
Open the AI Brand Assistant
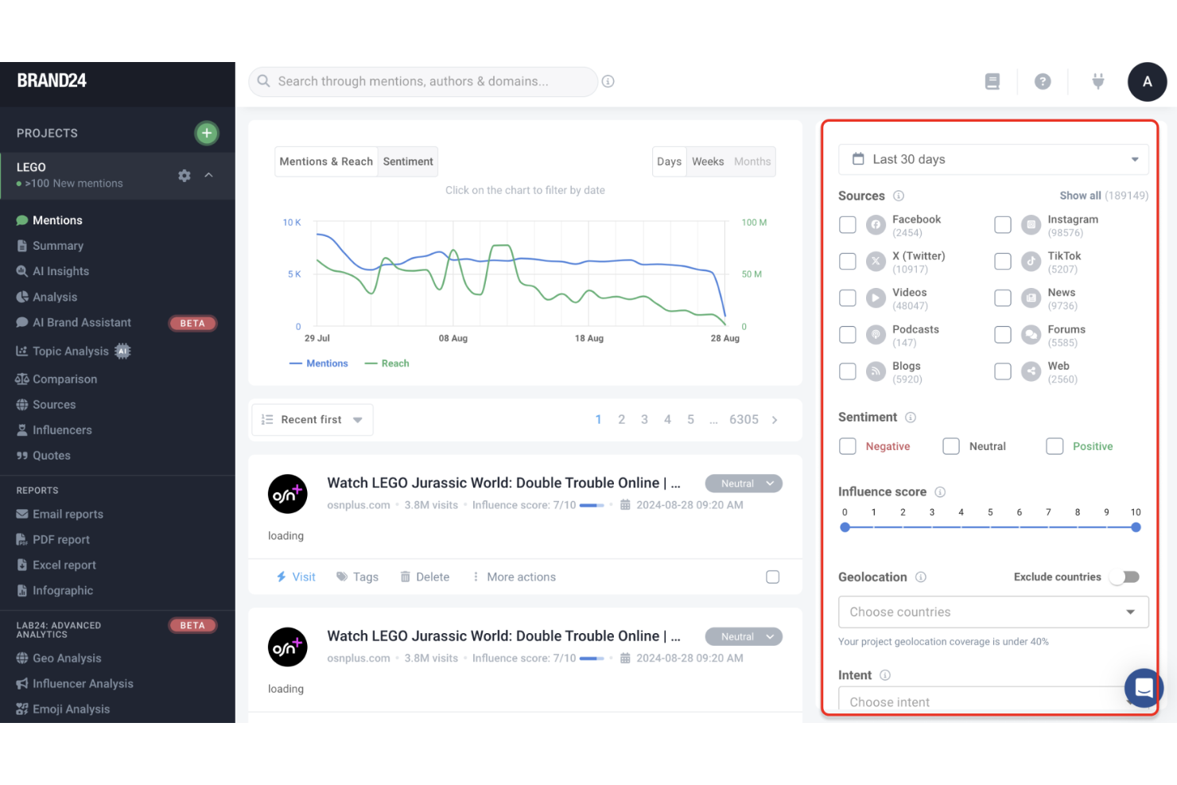pos(81,322)
